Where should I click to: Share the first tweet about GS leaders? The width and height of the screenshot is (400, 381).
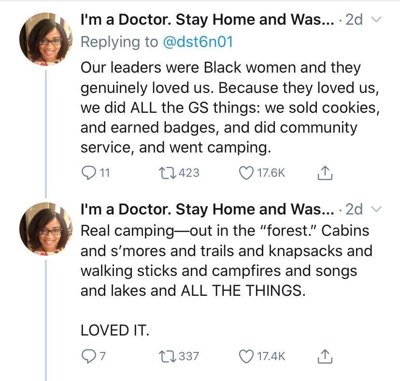325,173
